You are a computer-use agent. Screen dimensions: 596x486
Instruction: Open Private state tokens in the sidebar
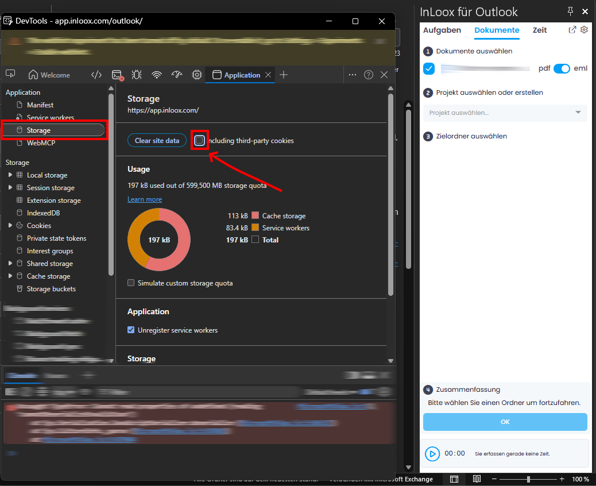pos(56,238)
